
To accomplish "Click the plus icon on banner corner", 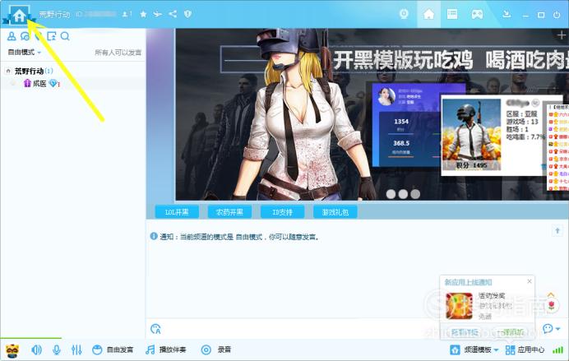I will tap(561, 35).
